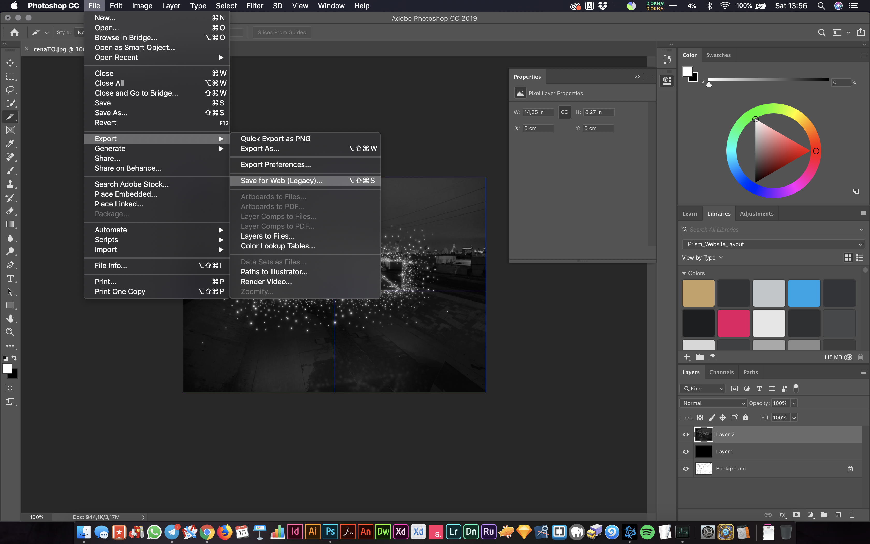The width and height of the screenshot is (870, 544).
Task: Click the link width and height icon
Action: [x=564, y=112]
